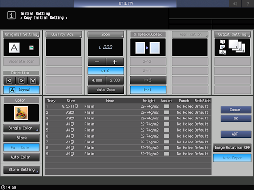This screenshot has height=190, width=254.
Task: Click the zoom value display 1.000
Action: pyautogui.click(x=106, y=47)
